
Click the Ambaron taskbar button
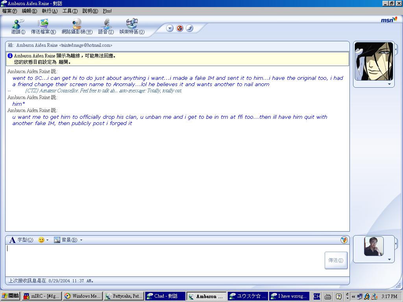(207, 296)
